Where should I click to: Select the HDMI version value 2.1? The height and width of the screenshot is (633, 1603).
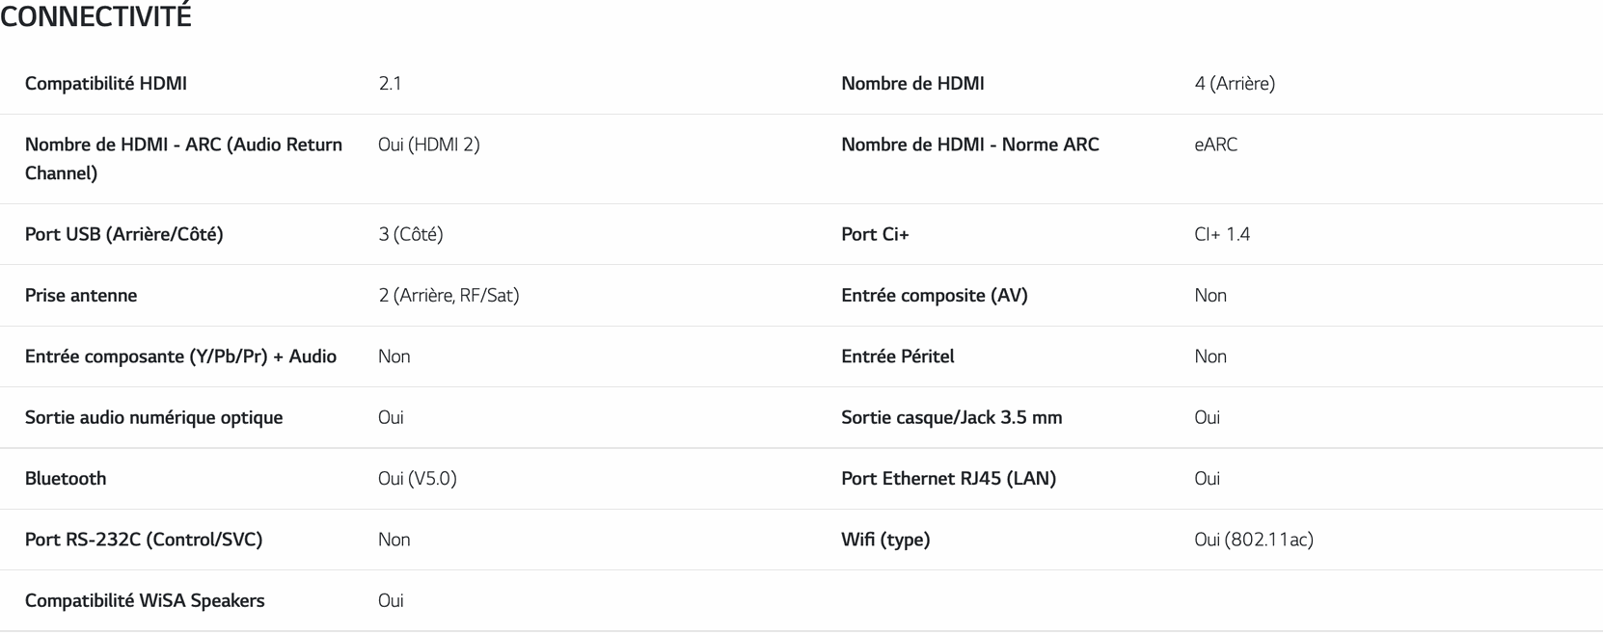[390, 84]
